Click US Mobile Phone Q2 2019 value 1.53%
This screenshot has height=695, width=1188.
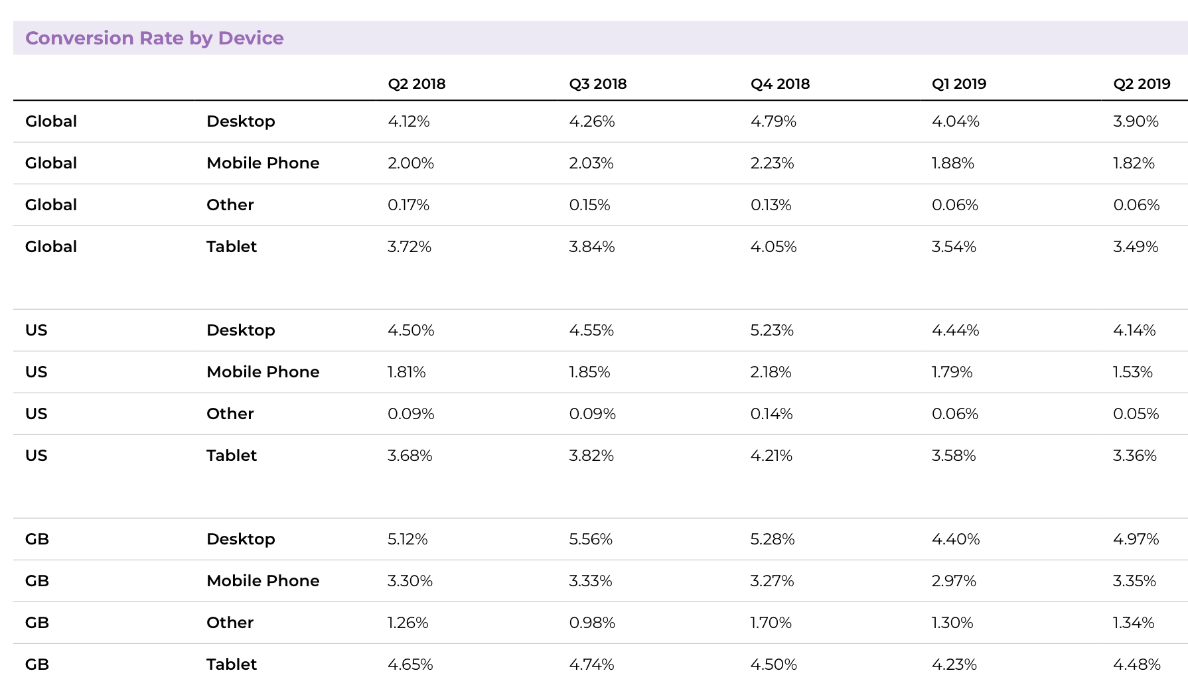[1132, 372]
